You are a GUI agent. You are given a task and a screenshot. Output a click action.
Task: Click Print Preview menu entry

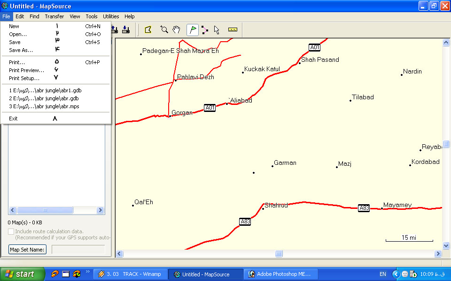[x=26, y=70]
